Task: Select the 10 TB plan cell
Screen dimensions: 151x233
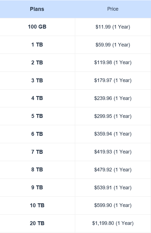Action: (37, 205)
